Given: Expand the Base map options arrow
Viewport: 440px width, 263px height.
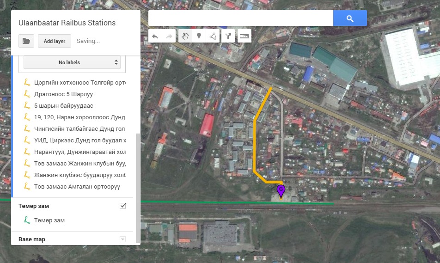Looking at the screenshot, I should coord(122,239).
